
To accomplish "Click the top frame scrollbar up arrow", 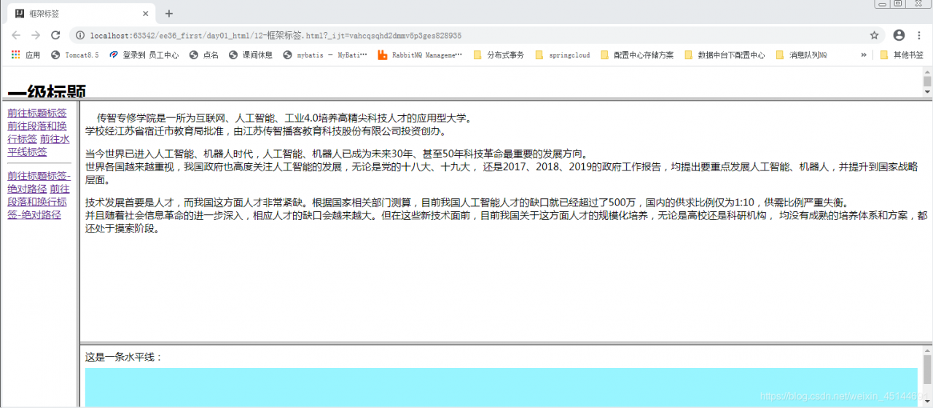I will pyautogui.click(x=927, y=74).
